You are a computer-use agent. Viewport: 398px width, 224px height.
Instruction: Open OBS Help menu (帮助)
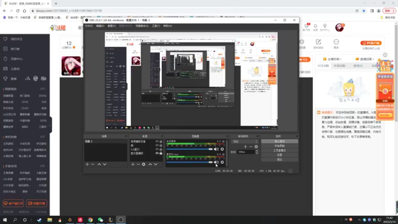point(168,26)
